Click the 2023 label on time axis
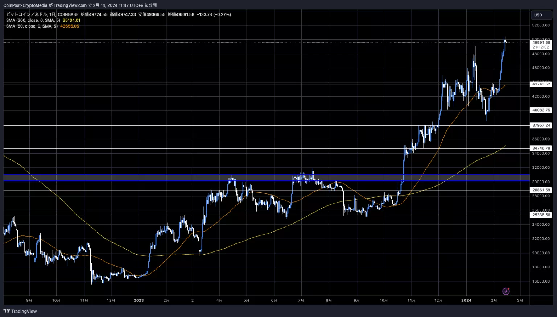This screenshot has height=317, width=557. pos(139,300)
